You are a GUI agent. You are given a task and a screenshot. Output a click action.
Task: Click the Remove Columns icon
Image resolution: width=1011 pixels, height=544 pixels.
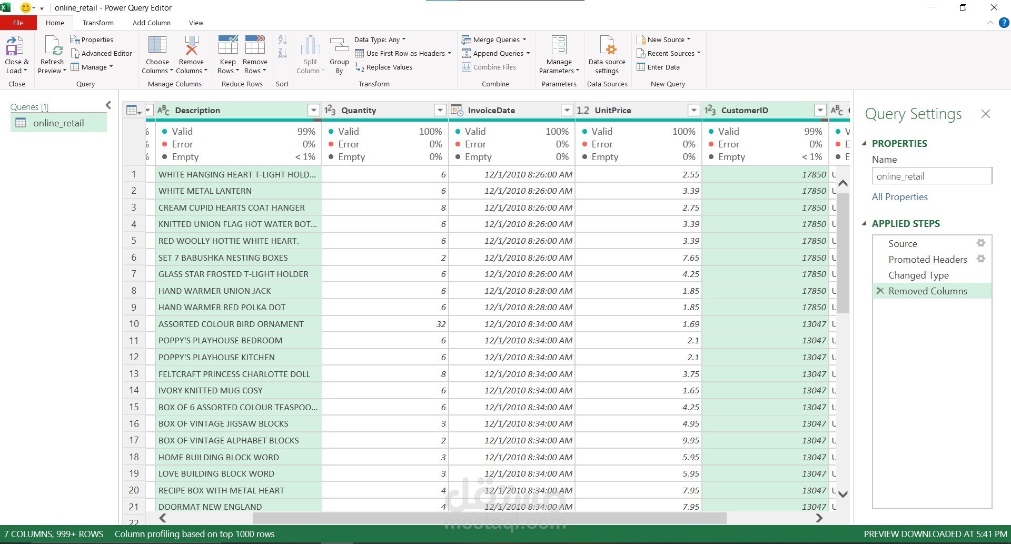[x=191, y=45]
